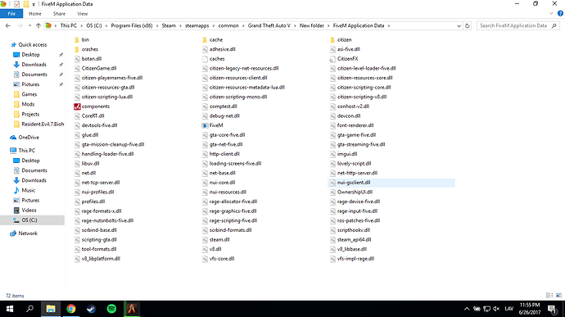Screen dimensions: 565x317
Task: Jump to Steam folder in address path
Action: coord(169,25)
